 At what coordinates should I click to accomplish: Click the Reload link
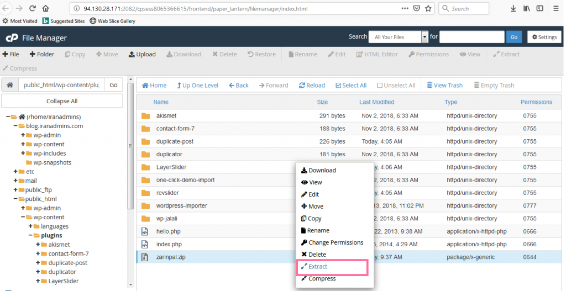click(312, 86)
